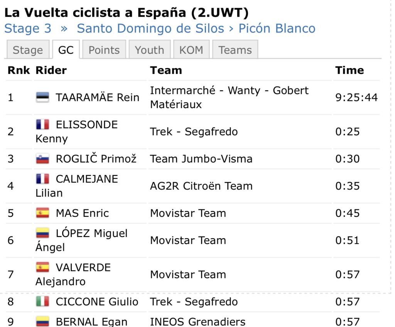The image size is (395, 327).
Task: Open the Points classification tab
Action: [104, 50]
